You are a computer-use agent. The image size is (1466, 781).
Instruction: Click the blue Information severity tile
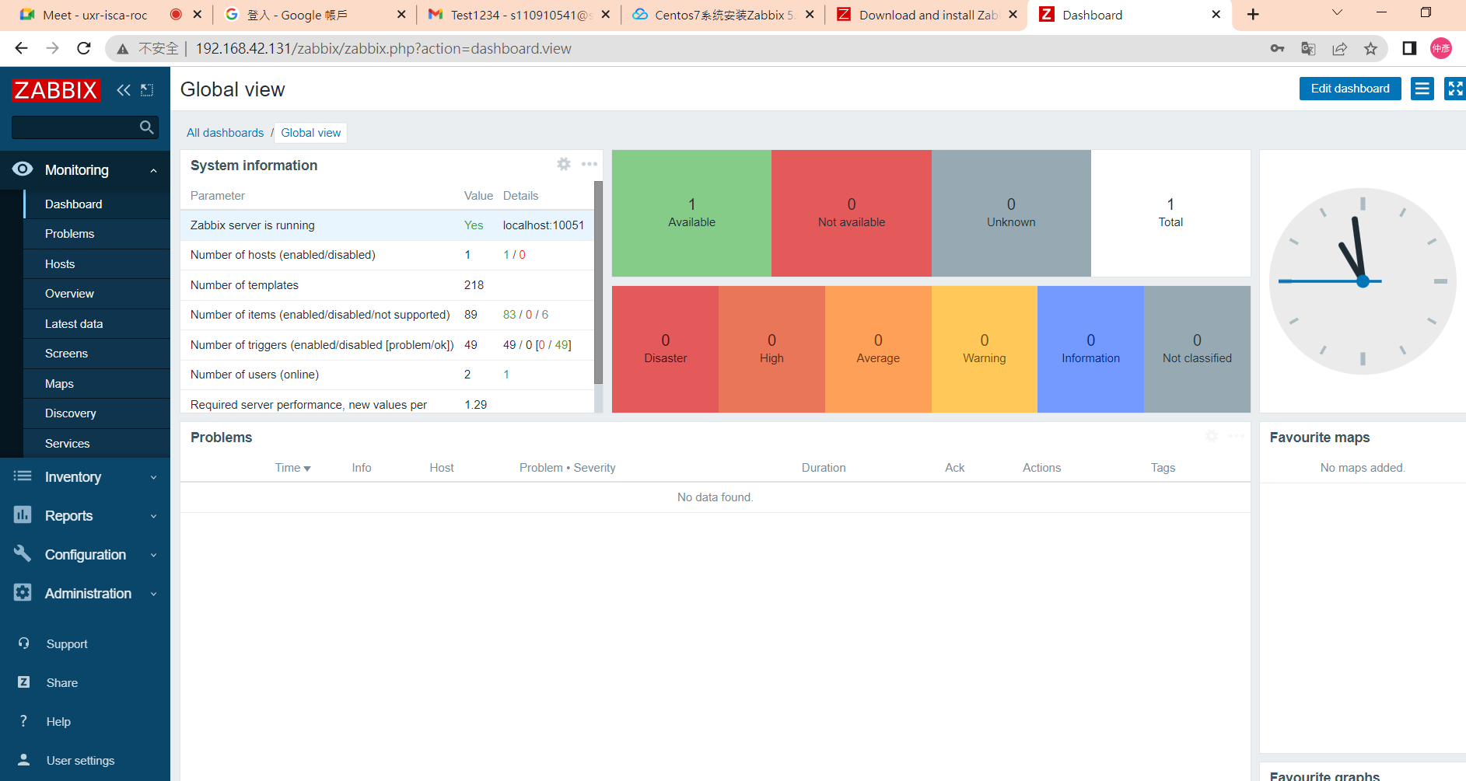[x=1090, y=349]
